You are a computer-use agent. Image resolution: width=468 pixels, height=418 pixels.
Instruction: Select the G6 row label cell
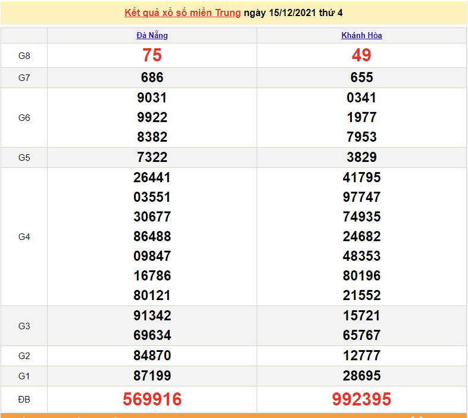24,118
